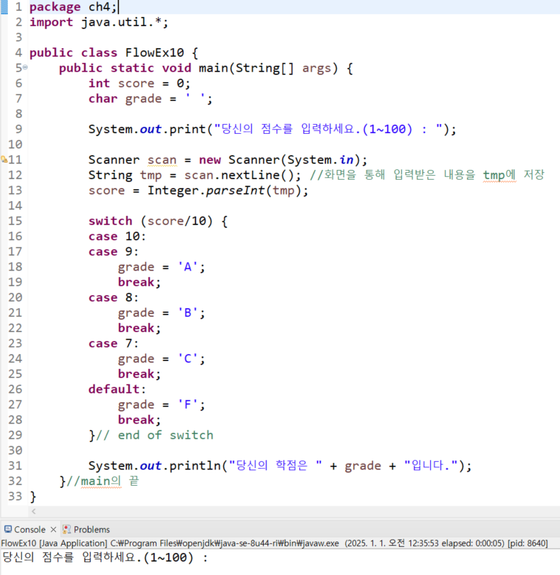The height and width of the screenshot is (575, 560).
Task: Click the Console tab monitor icon
Action: [x=8, y=529]
